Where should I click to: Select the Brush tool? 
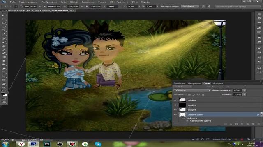coord(4,42)
